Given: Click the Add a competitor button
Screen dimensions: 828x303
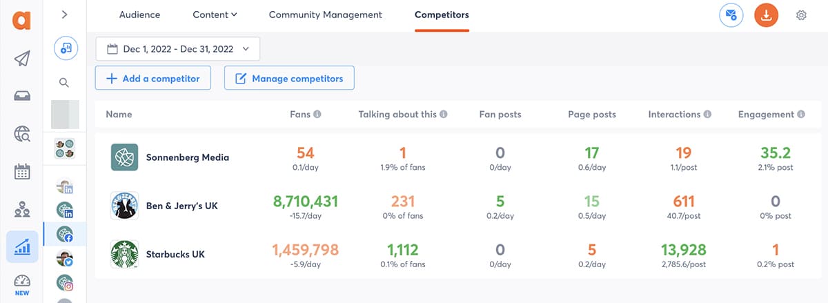Looking at the screenshot, I should click(x=152, y=79).
